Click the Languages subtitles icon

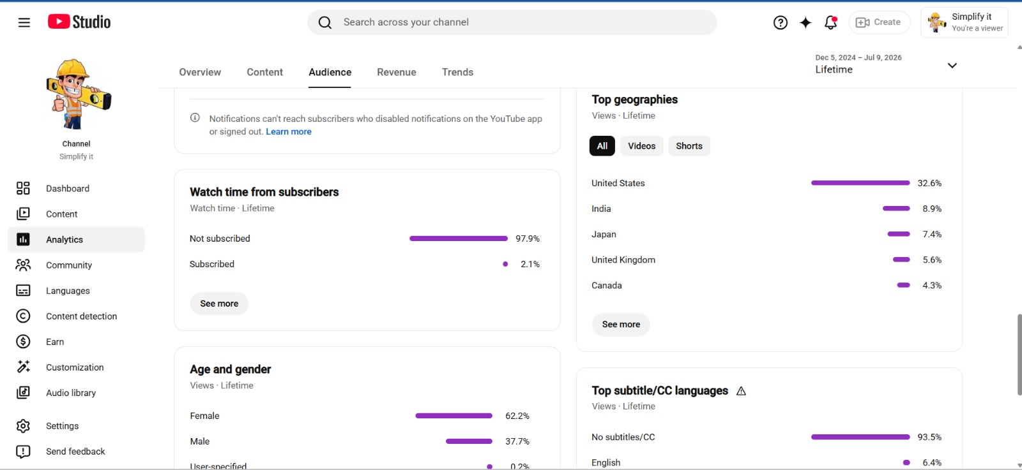point(23,290)
